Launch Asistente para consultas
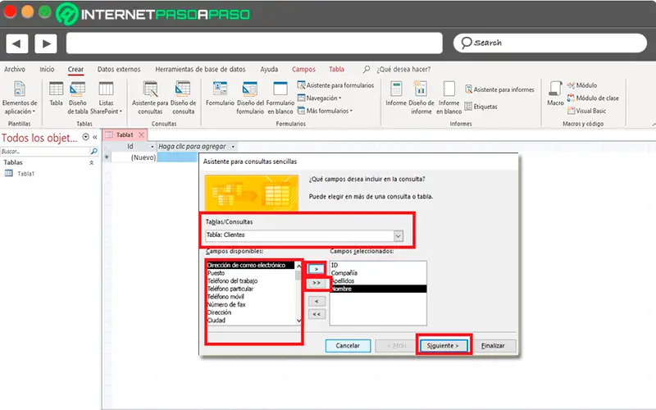The width and height of the screenshot is (656, 410). tap(150, 98)
